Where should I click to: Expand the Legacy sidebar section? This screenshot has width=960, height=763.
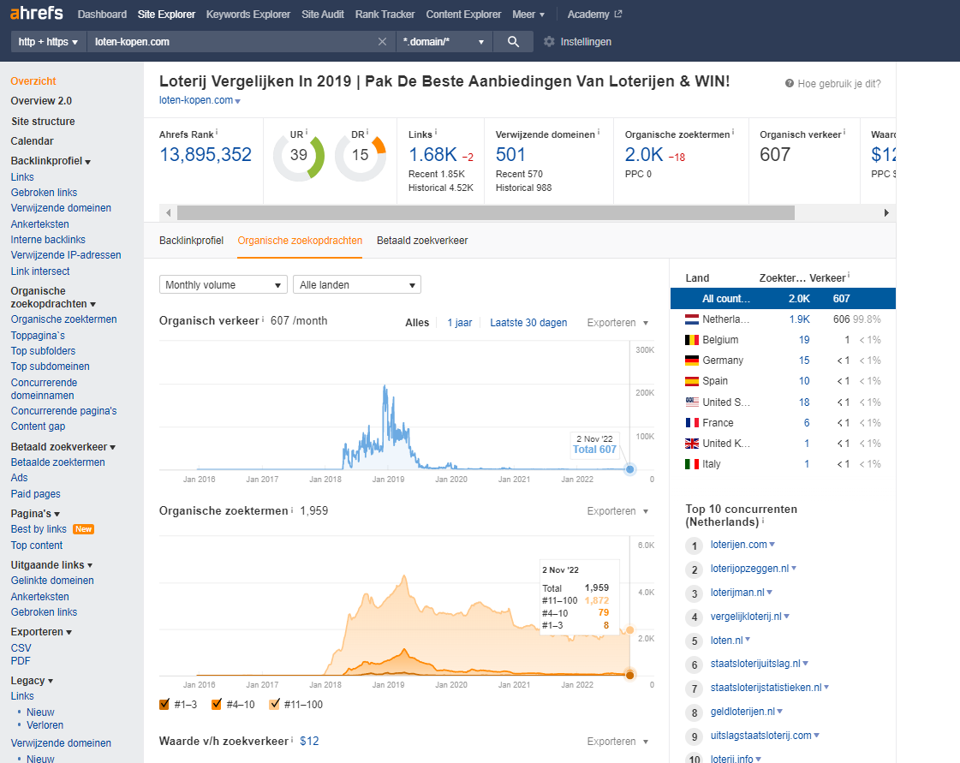(32, 680)
